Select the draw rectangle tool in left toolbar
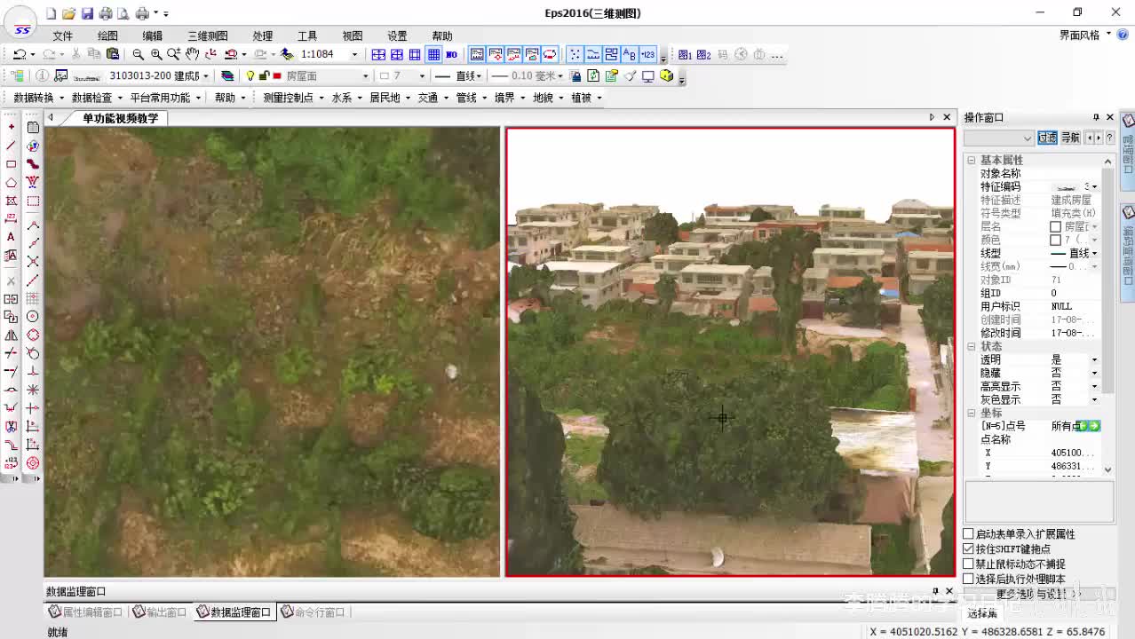This screenshot has height=639, width=1135. pos(11,164)
